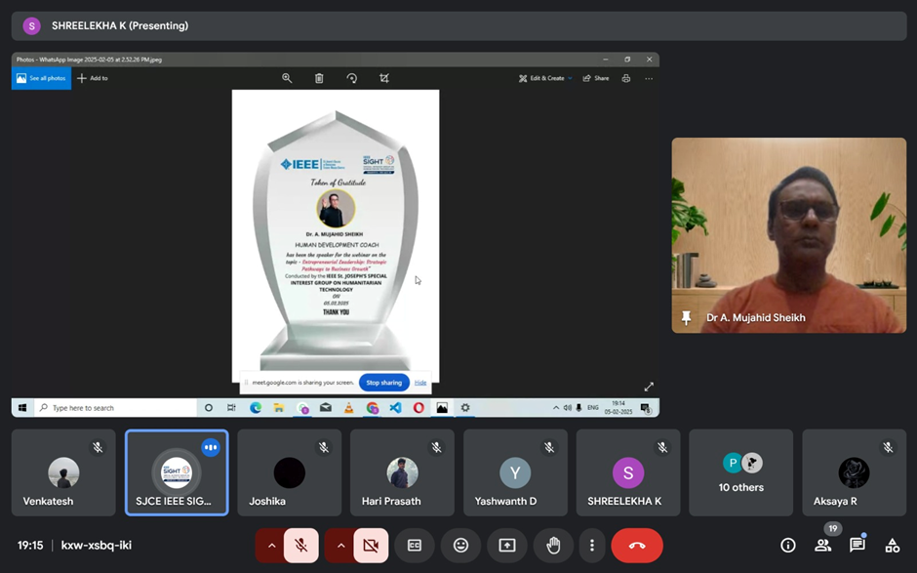Click the ENG language indicator
Viewport: 917px width, 573px height.
pos(593,408)
